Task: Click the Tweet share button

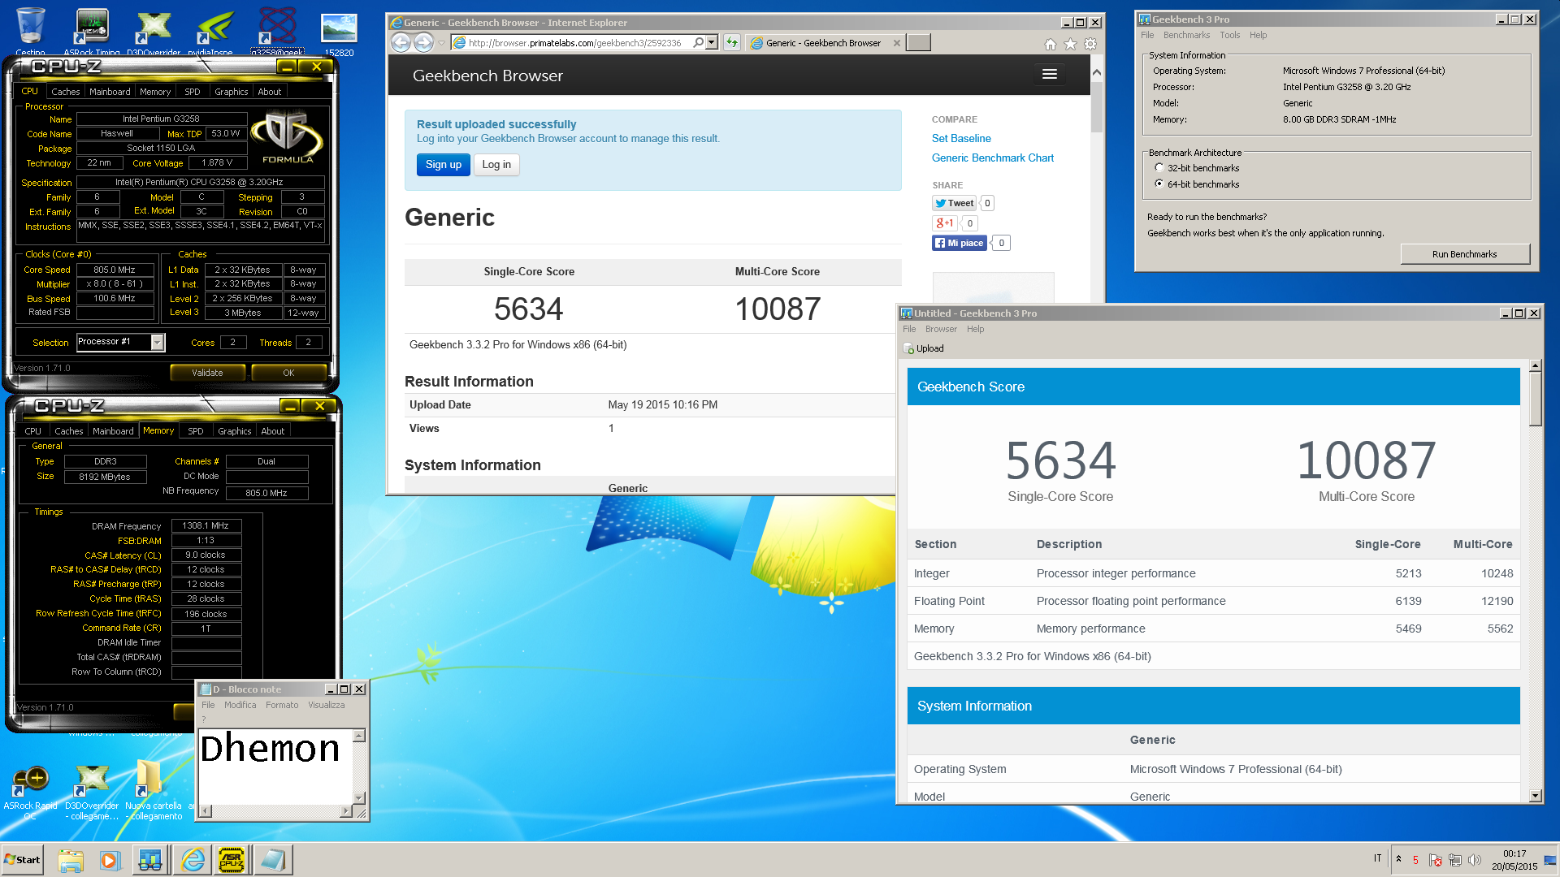Action: tap(954, 203)
